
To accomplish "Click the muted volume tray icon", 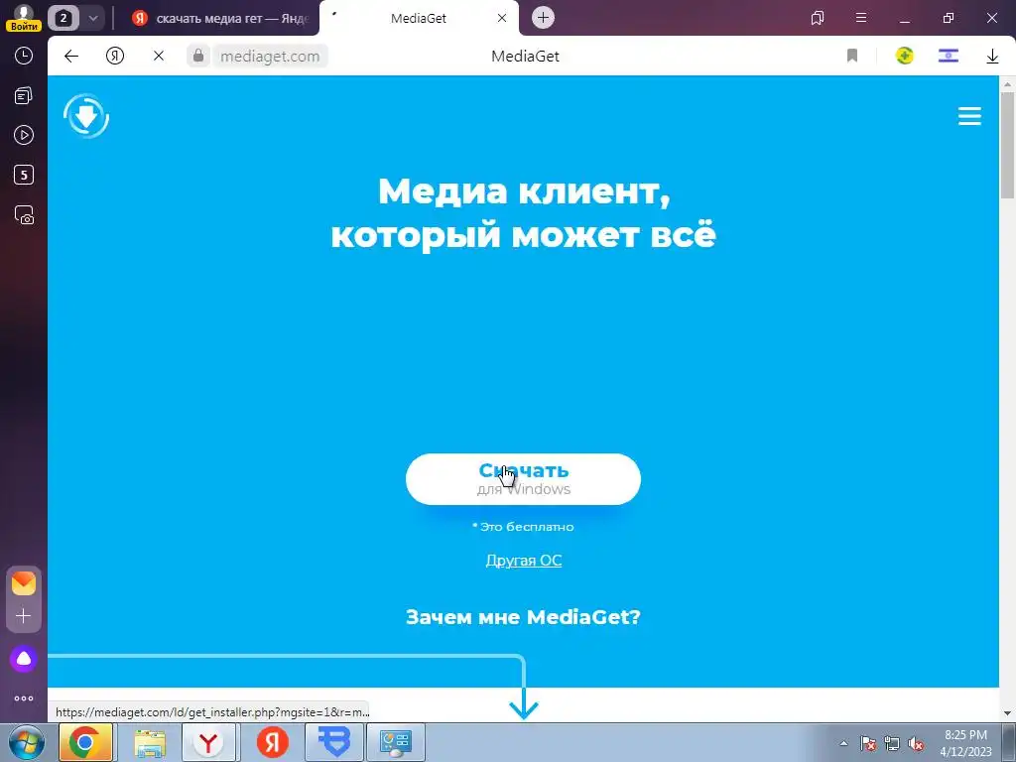I will [x=916, y=743].
